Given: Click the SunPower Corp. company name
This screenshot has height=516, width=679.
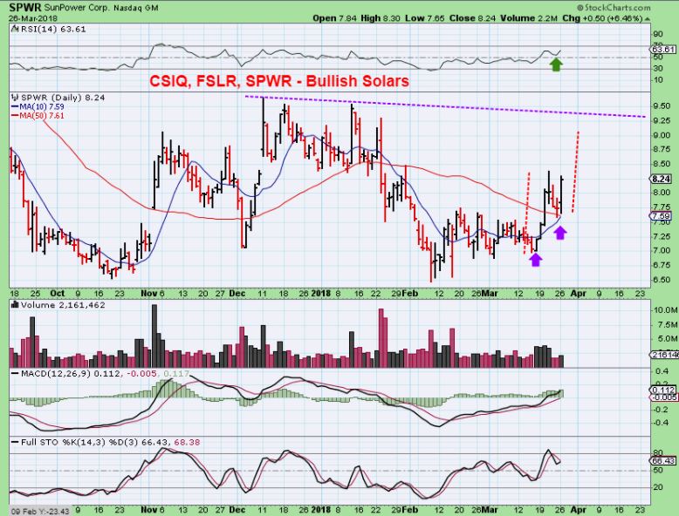Looking at the screenshot, I should pyautogui.click(x=76, y=8).
